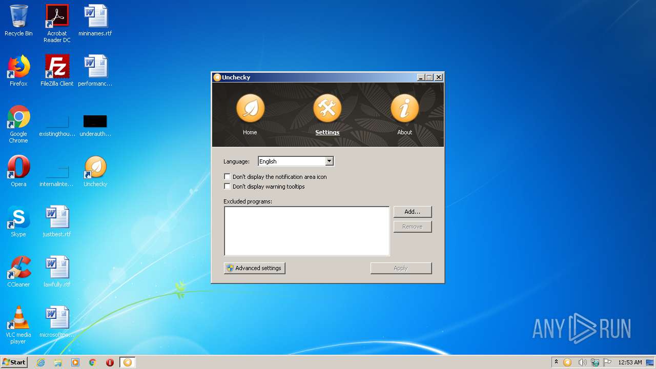The image size is (656, 369).
Task: Launch Opera from the taskbar
Action: pyautogui.click(x=110, y=362)
